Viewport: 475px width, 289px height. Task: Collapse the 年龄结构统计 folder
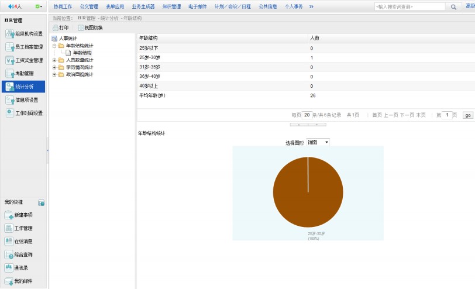click(x=54, y=46)
